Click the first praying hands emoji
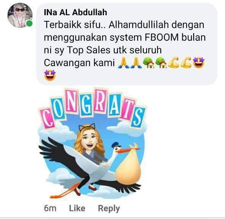The image size is (225, 219). click(124, 63)
